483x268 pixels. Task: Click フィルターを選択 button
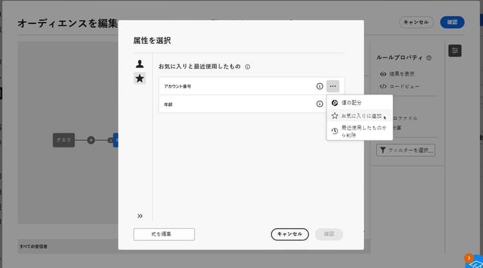click(x=406, y=150)
